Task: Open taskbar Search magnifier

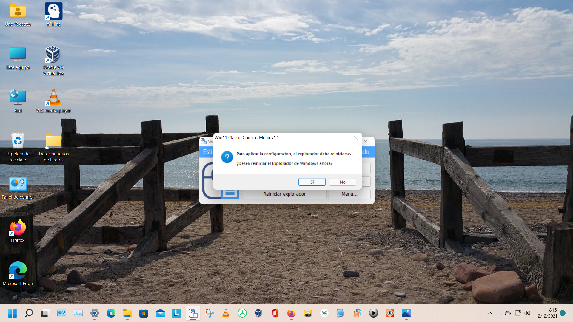Action: click(29, 313)
